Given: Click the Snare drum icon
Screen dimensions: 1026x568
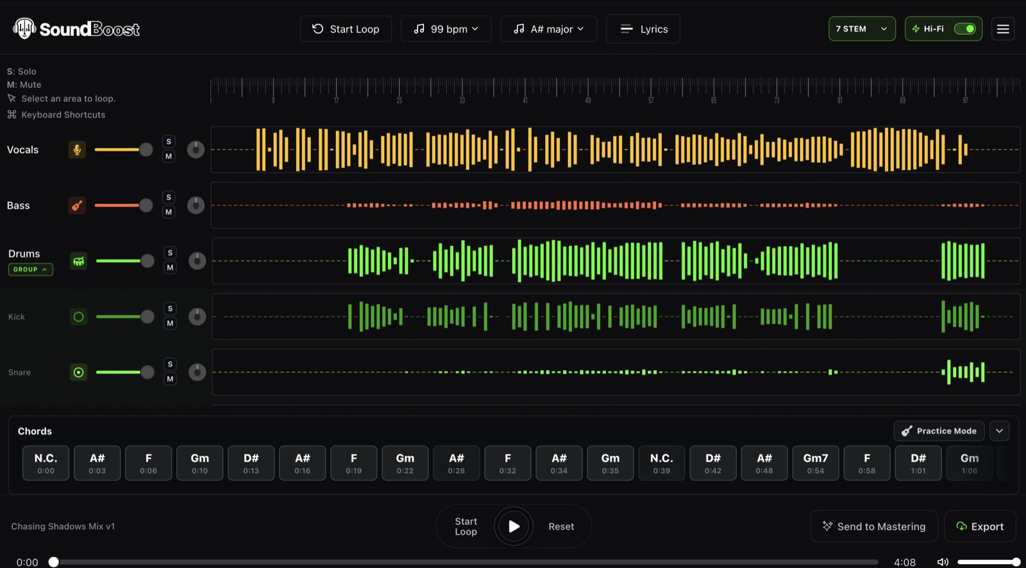Looking at the screenshot, I should point(78,372).
